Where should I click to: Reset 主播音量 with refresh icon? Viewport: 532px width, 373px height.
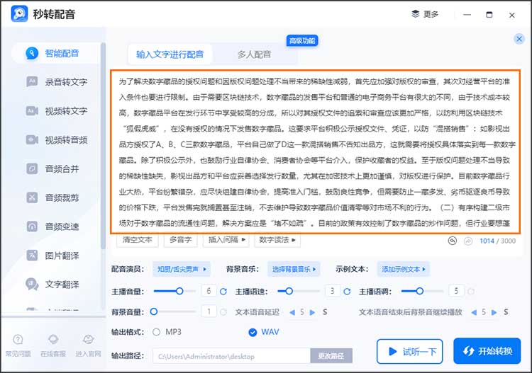(x=223, y=292)
